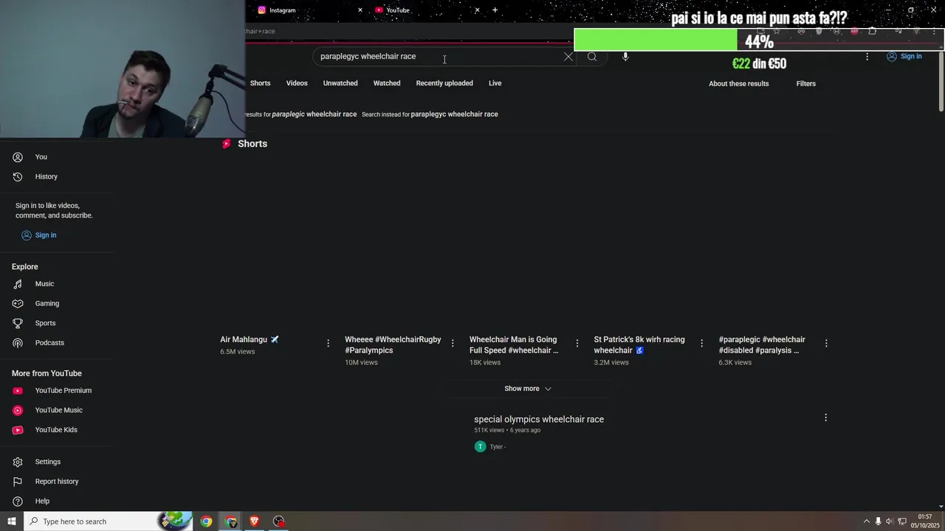Open Brave browser from the taskbar
The width and height of the screenshot is (945, 531).
click(x=254, y=521)
